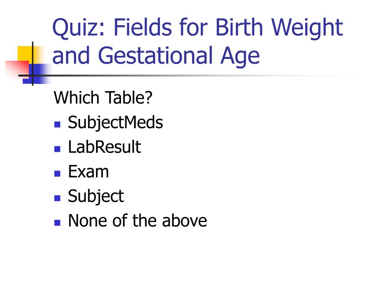
Task: Choose the SubjectMeds answer option
Action: 115,123
